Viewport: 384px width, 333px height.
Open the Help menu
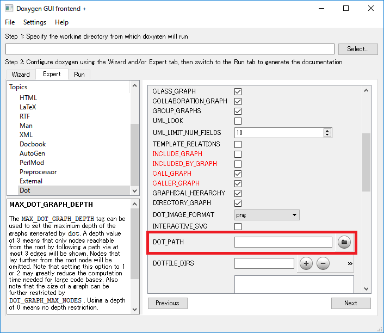(61, 22)
